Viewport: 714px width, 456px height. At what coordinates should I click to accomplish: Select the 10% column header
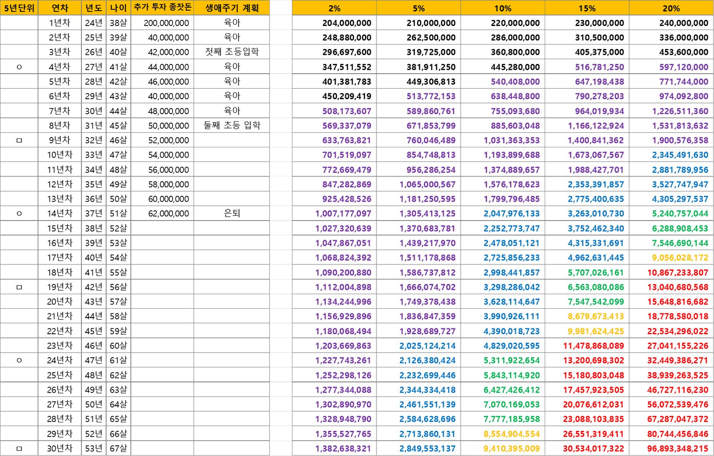pos(503,8)
